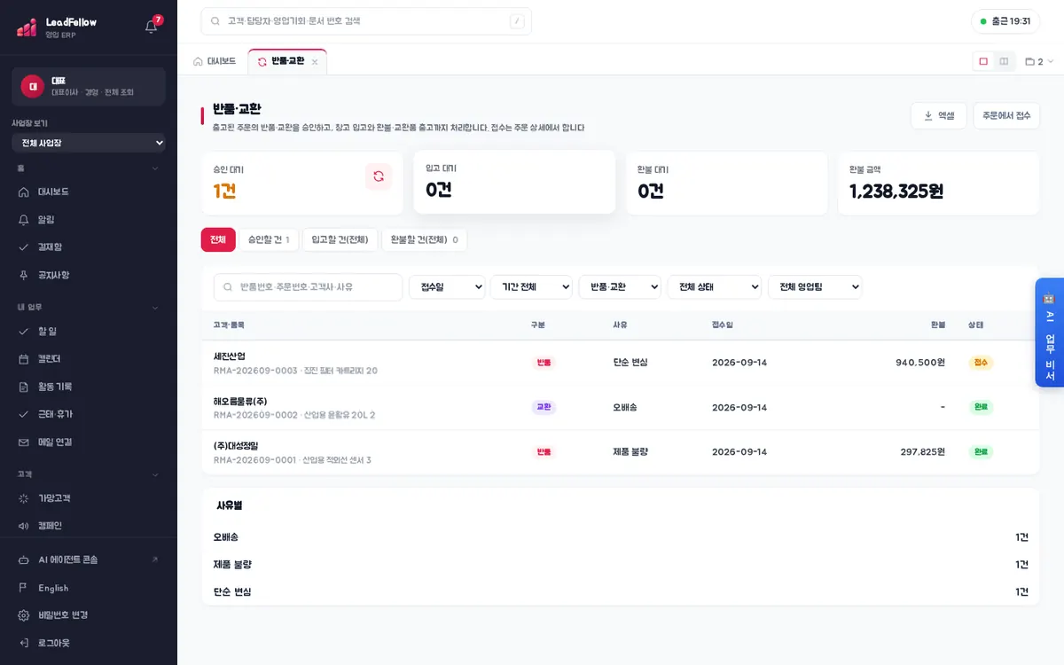Image resolution: width=1064 pixels, height=665 pixels.
Task: Select the 반품·교환 tab
Action: tap(287, 61)
